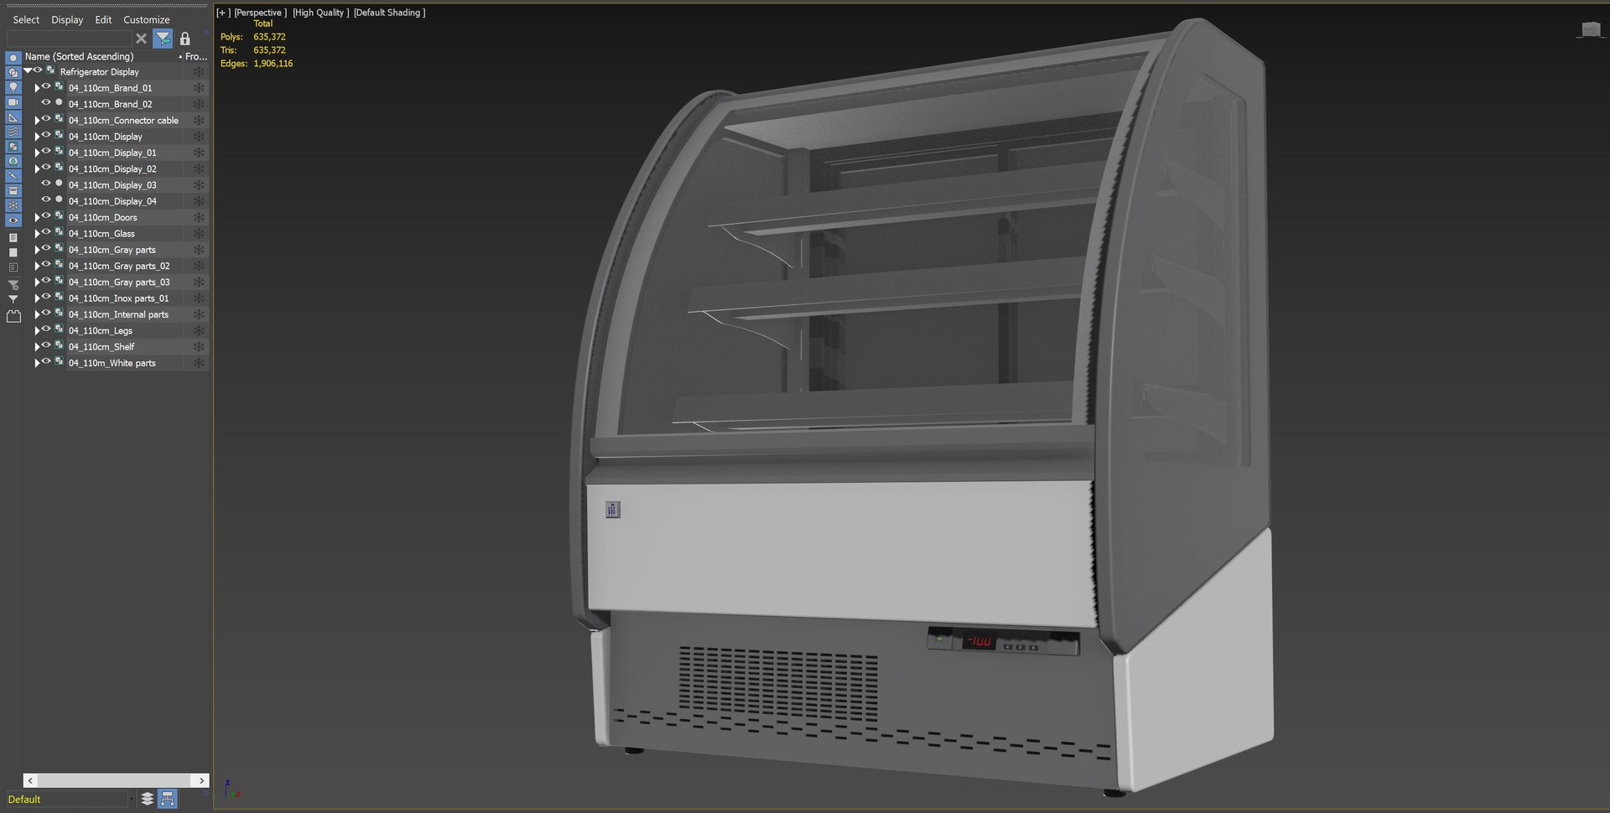1610x813 pixels.
Task: Toggle the Display Shapes filter icon
Action: (x=13, y=73)
